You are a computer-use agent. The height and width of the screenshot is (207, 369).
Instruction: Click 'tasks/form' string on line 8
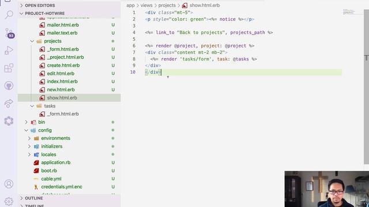(196, 59)
